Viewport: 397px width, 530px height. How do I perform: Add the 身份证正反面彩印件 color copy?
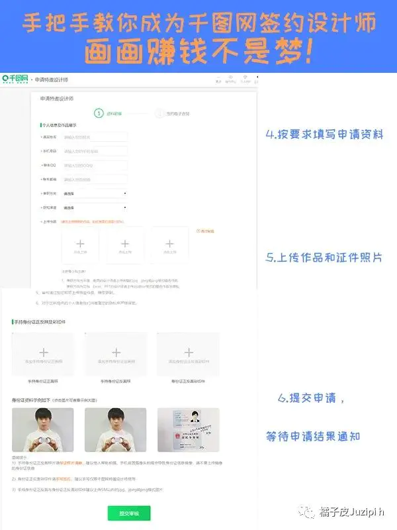(189, 354)
